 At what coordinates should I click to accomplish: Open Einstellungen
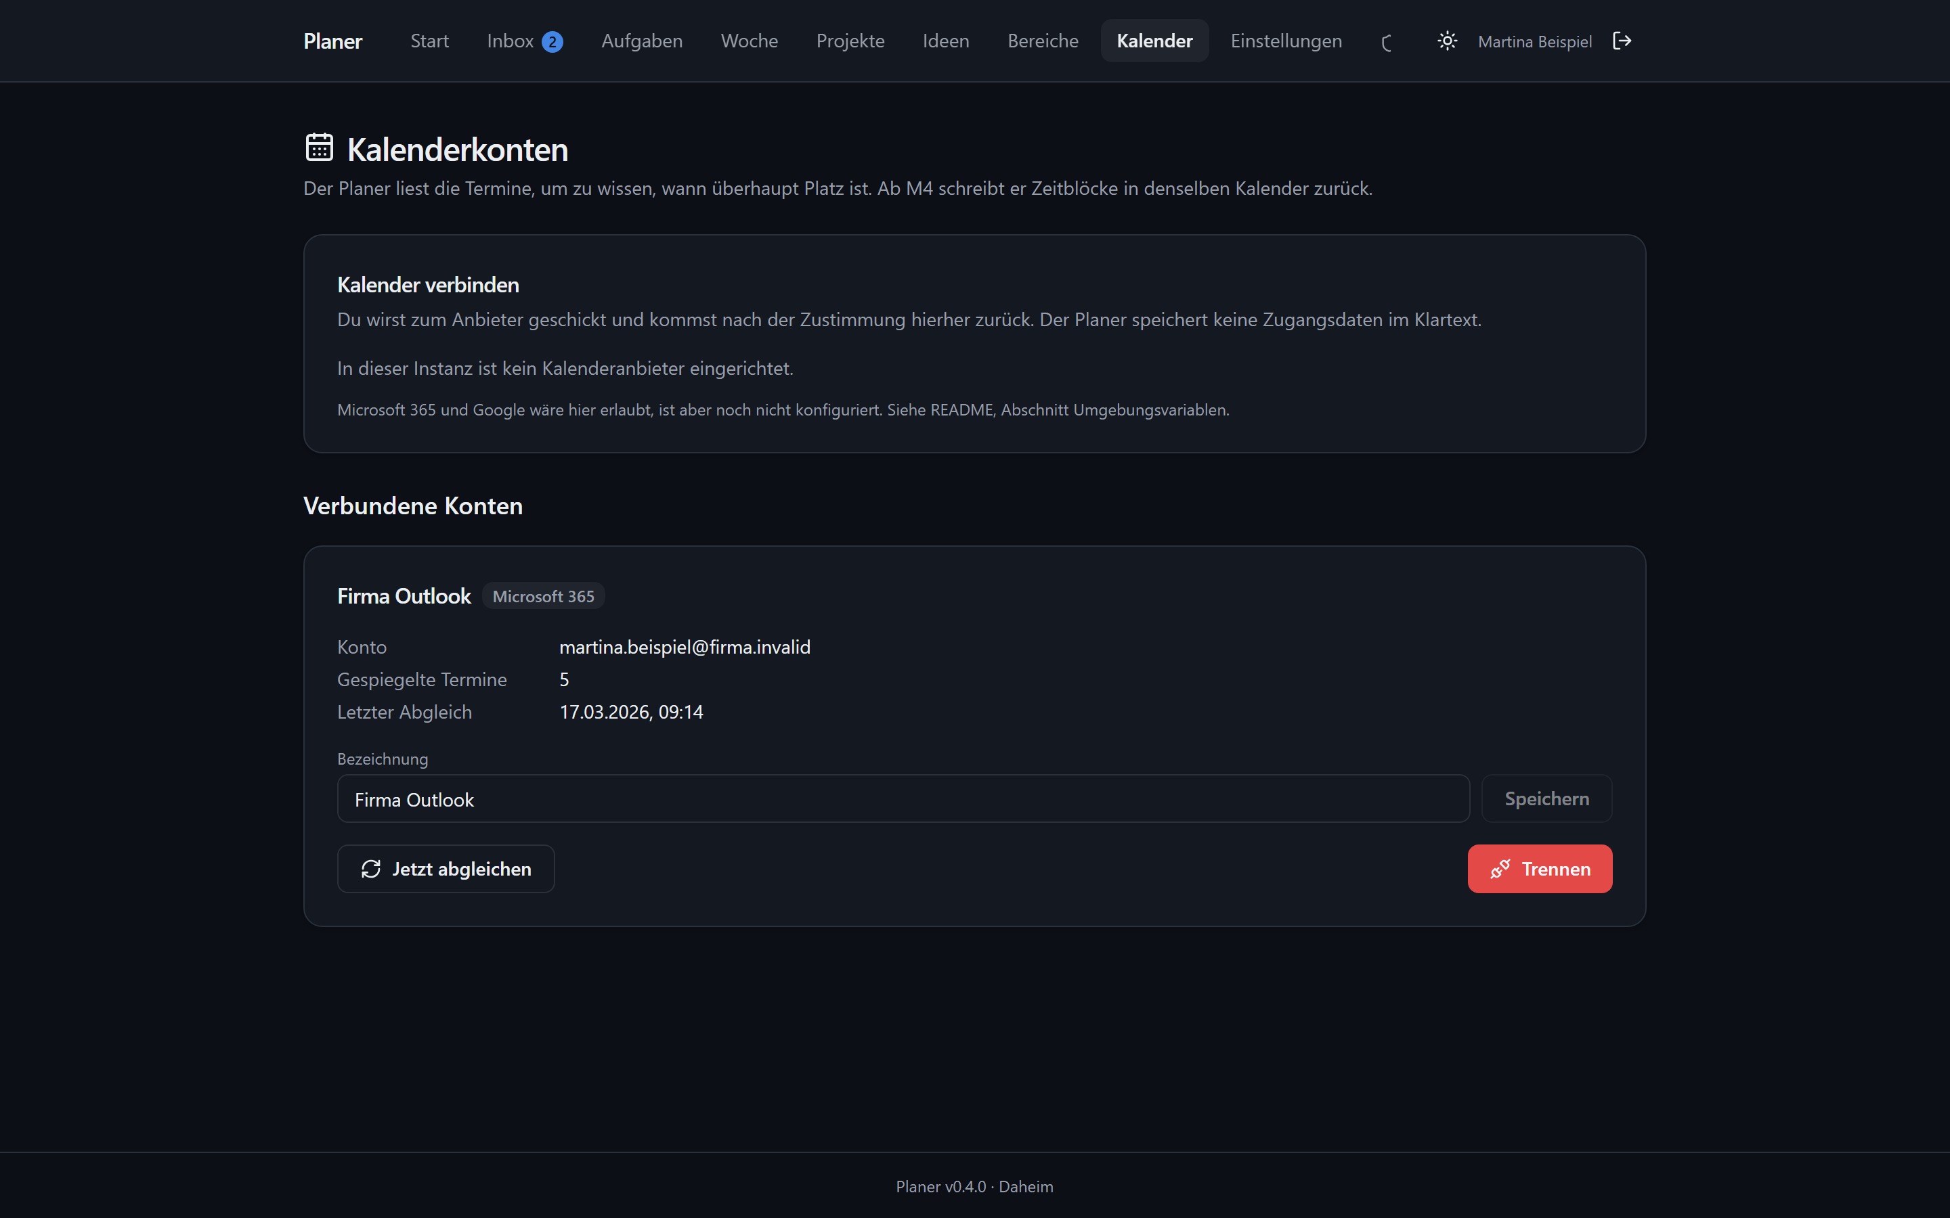point(1286,41)
